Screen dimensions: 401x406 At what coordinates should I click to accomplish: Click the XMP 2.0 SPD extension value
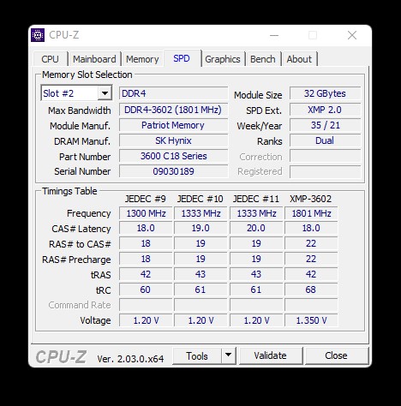point(325,110)
